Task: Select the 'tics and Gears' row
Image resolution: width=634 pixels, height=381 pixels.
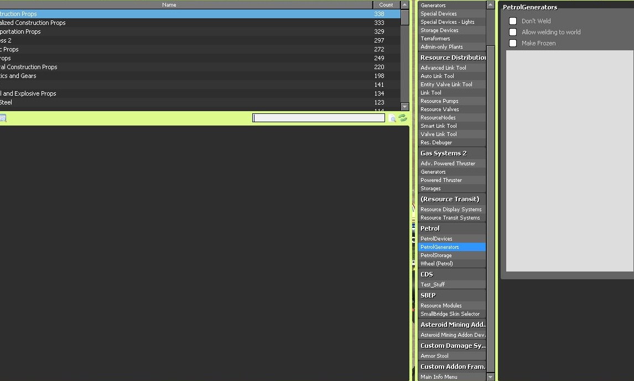Action: [200, 76]
